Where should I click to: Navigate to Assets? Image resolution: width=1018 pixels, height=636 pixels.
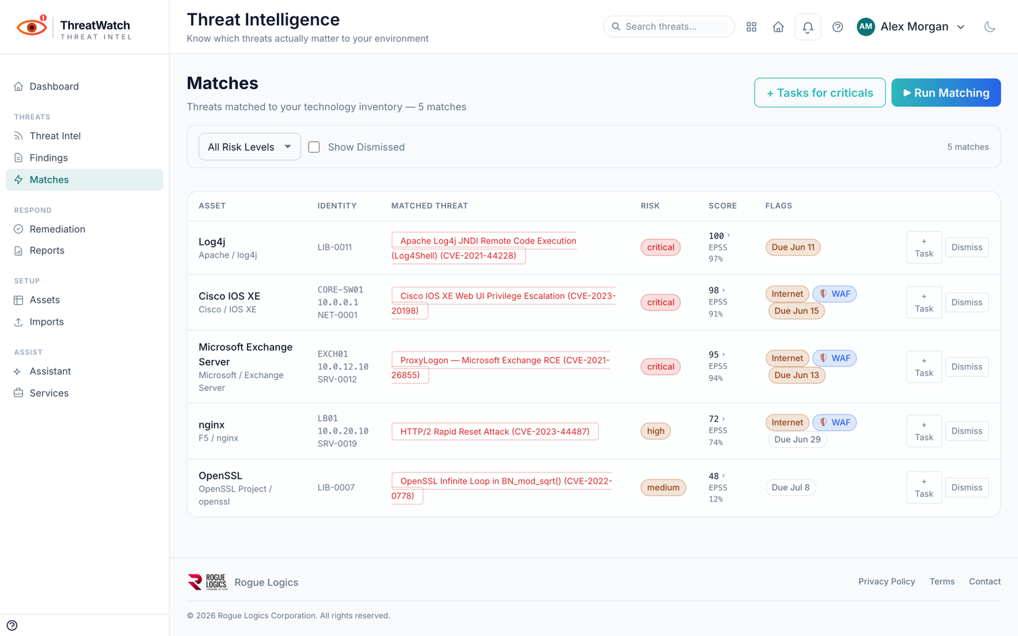pos(85,300)
